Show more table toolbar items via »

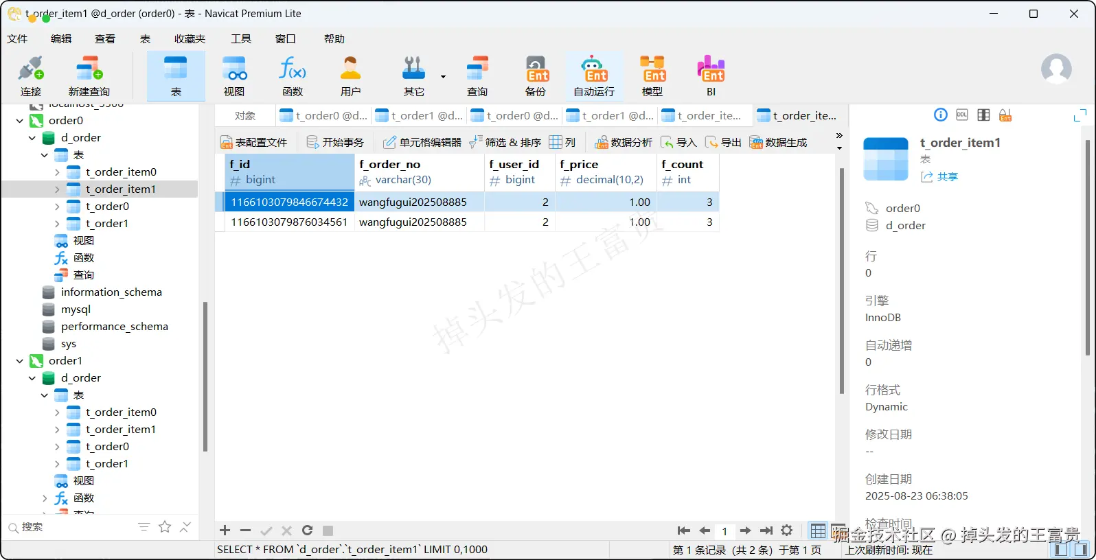tap(839, 136)
